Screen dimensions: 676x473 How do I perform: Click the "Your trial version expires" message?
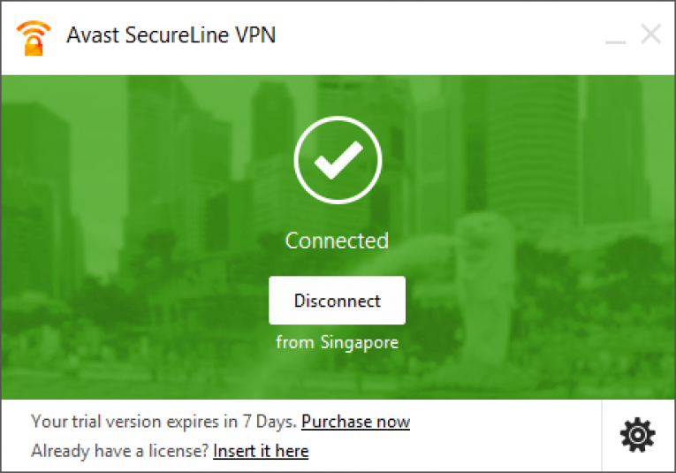pos(164,421)
